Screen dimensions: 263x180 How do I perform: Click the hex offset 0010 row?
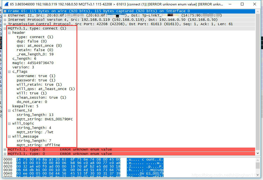coord(8,163)
